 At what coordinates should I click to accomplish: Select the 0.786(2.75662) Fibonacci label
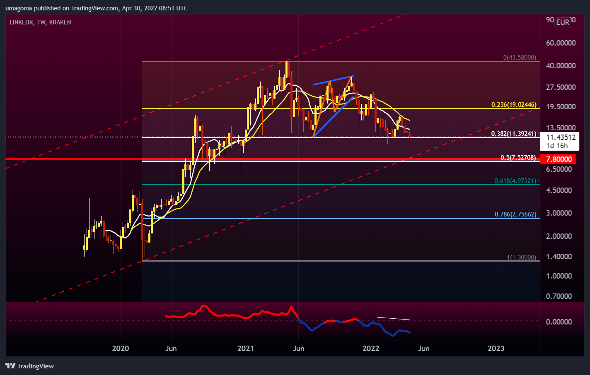coord(515,214)
